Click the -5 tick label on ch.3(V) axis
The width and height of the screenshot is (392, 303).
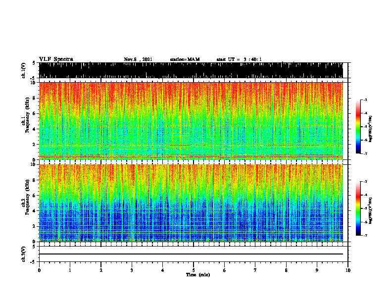tap(33, 262)
